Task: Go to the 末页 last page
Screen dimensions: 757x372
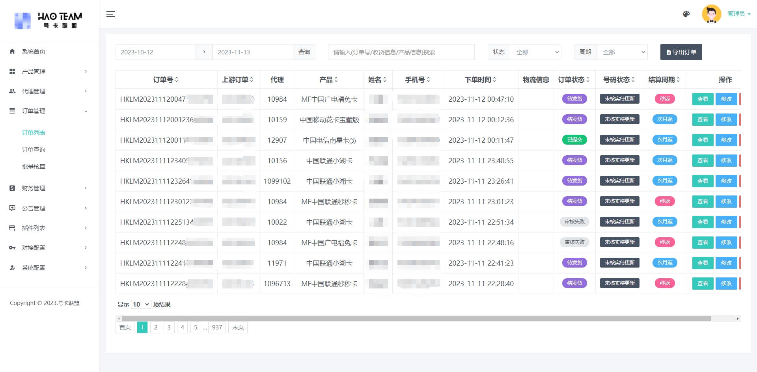Action: [x=238, y=327]
